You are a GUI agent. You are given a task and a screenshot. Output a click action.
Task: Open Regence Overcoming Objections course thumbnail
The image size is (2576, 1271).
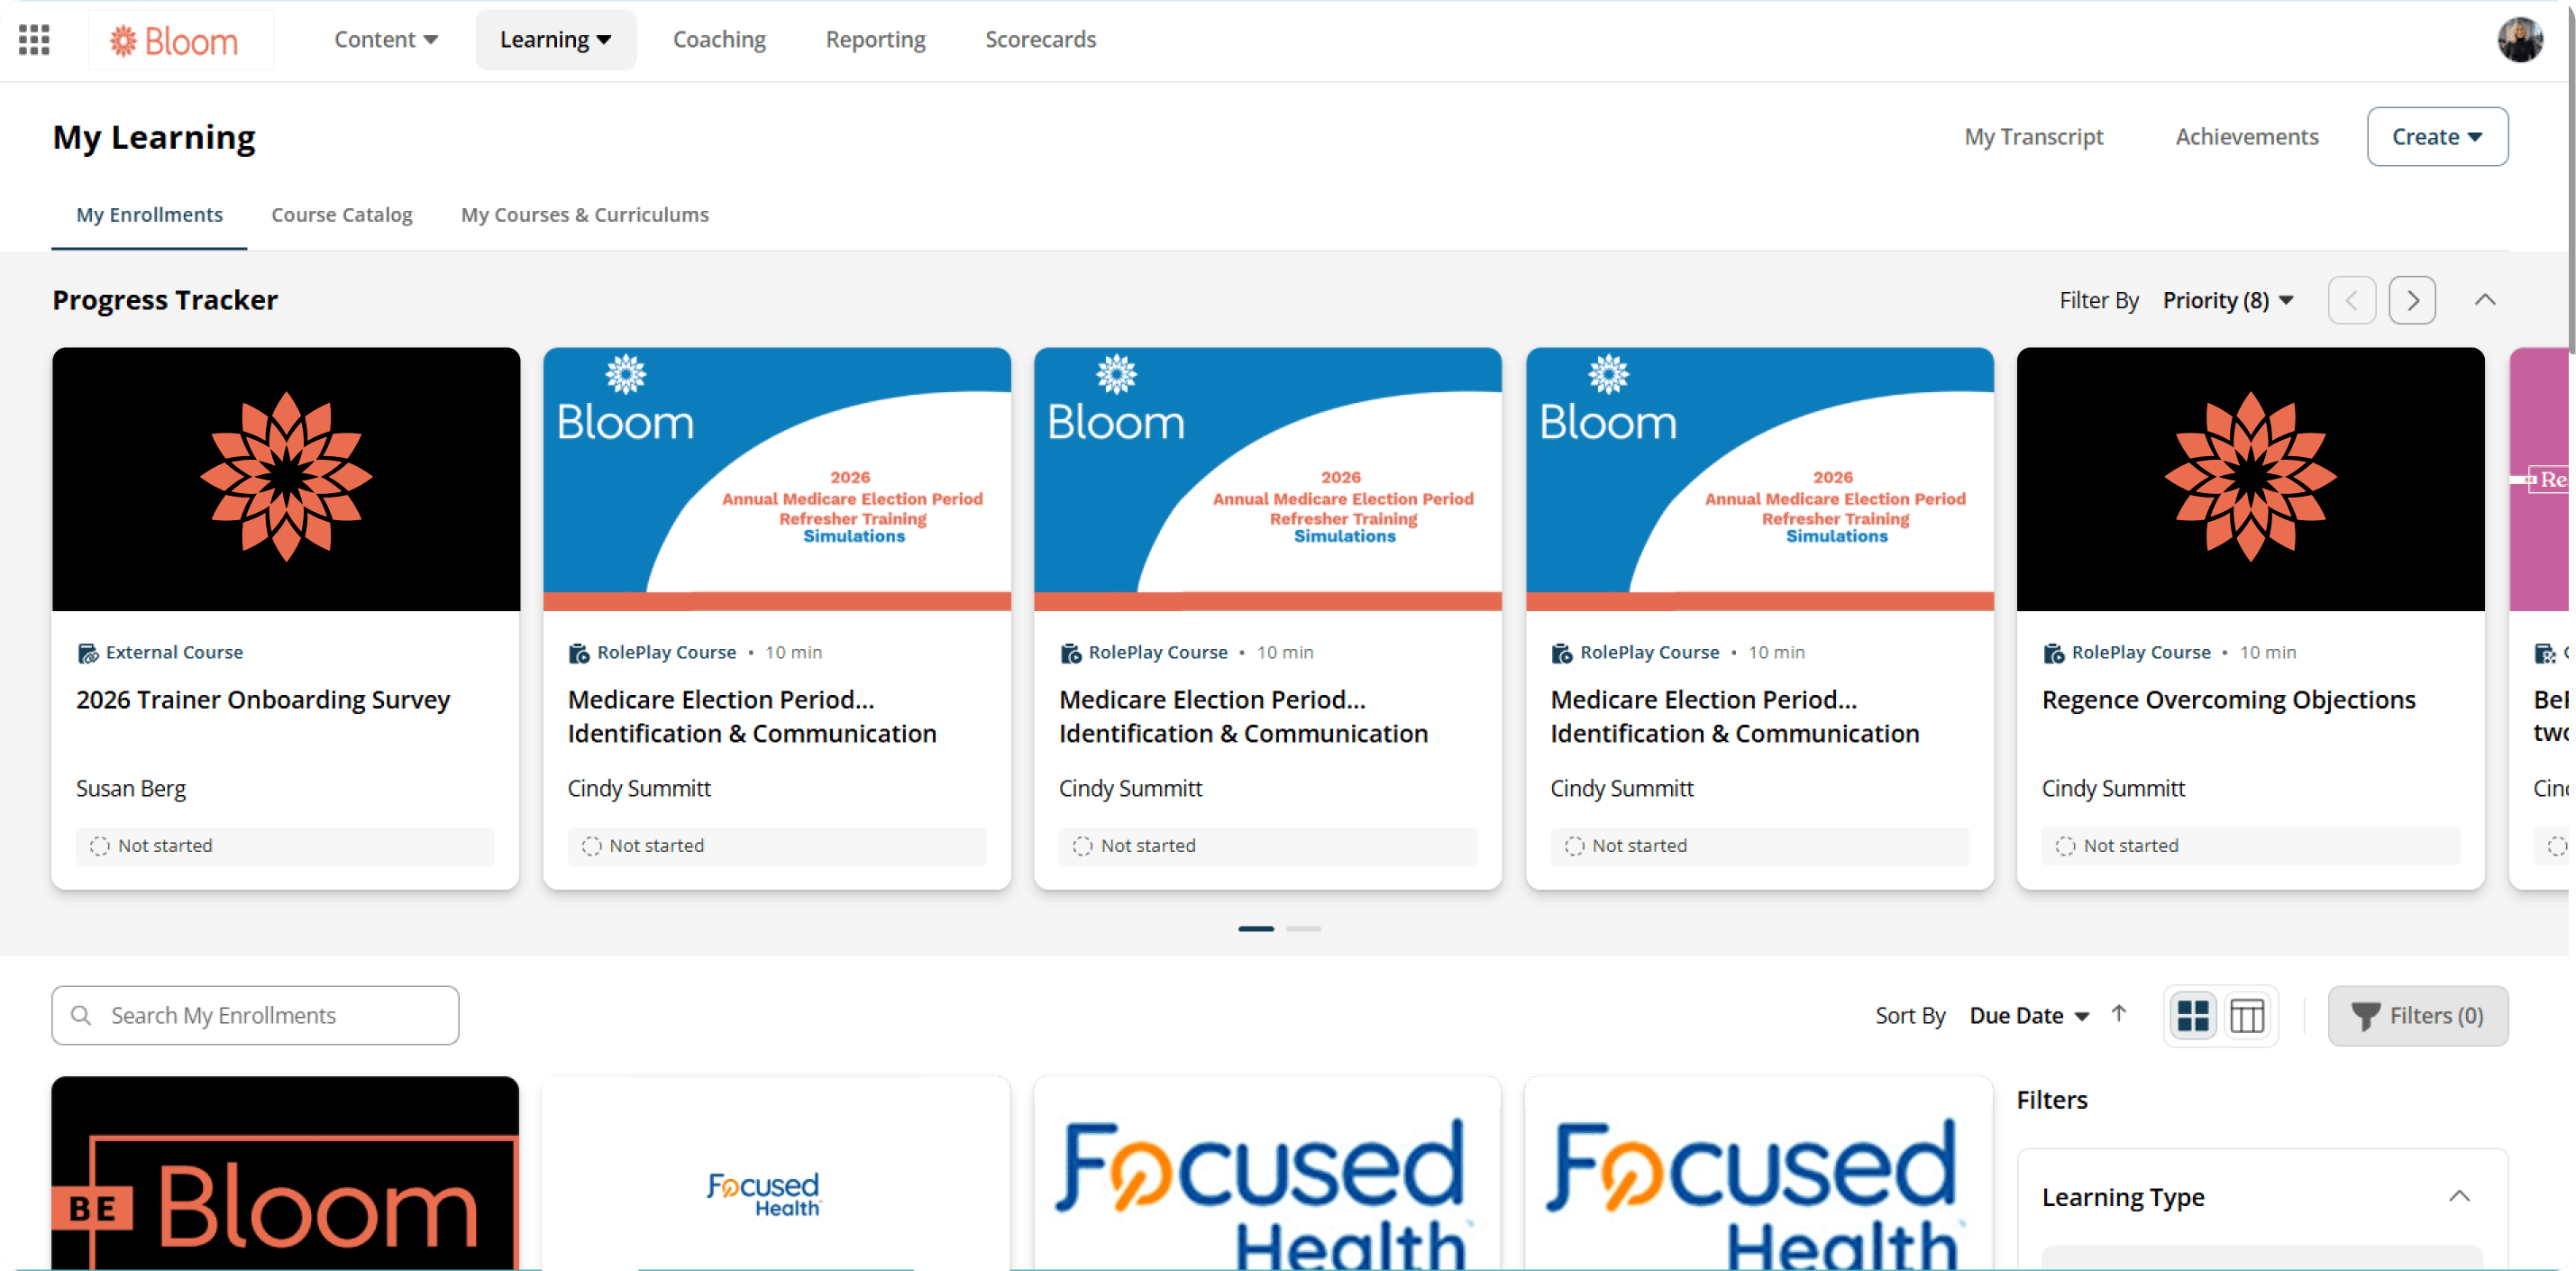coord(2250,479)
